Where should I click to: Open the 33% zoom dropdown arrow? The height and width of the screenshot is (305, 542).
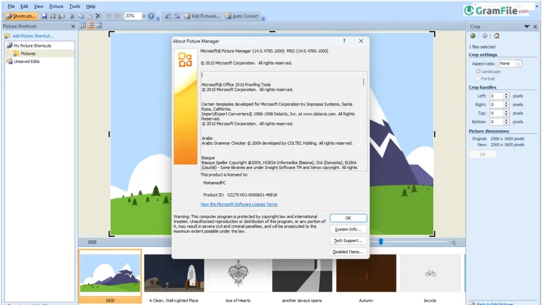[x=144, y=16]
